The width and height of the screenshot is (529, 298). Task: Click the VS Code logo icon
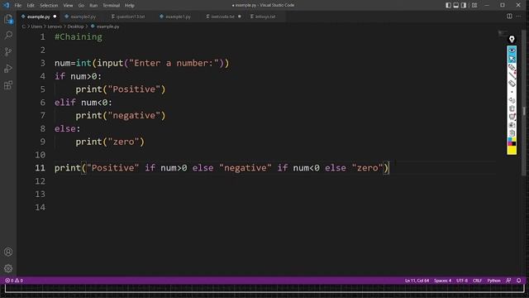(x=6, y=5)
